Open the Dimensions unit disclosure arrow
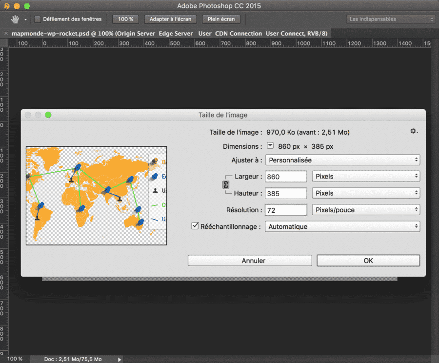This screenshot has width=439, height=363. [x=270, y=146]
